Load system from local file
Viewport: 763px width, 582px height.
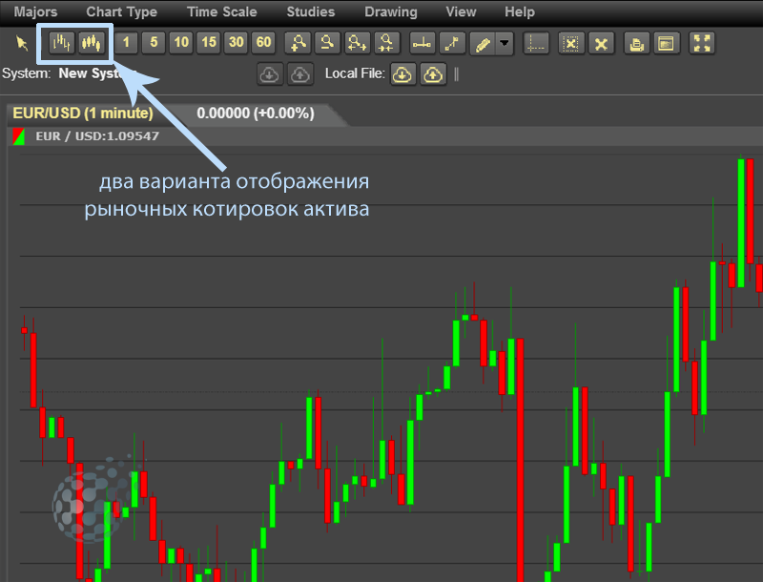[x=402, y=74]
